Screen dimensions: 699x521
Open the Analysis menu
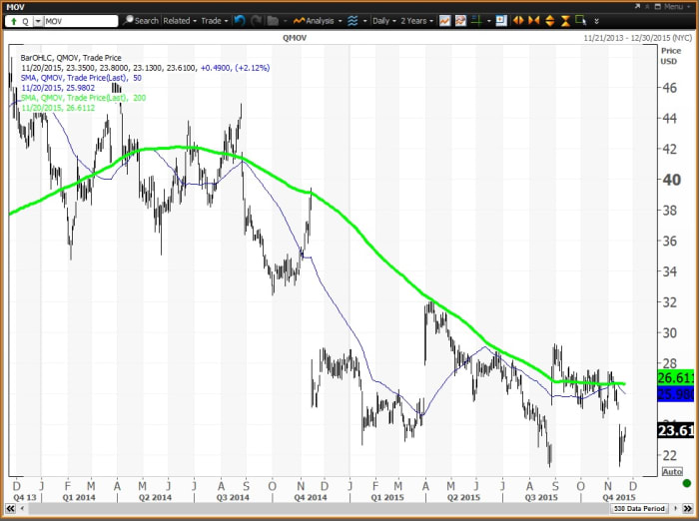317,20
